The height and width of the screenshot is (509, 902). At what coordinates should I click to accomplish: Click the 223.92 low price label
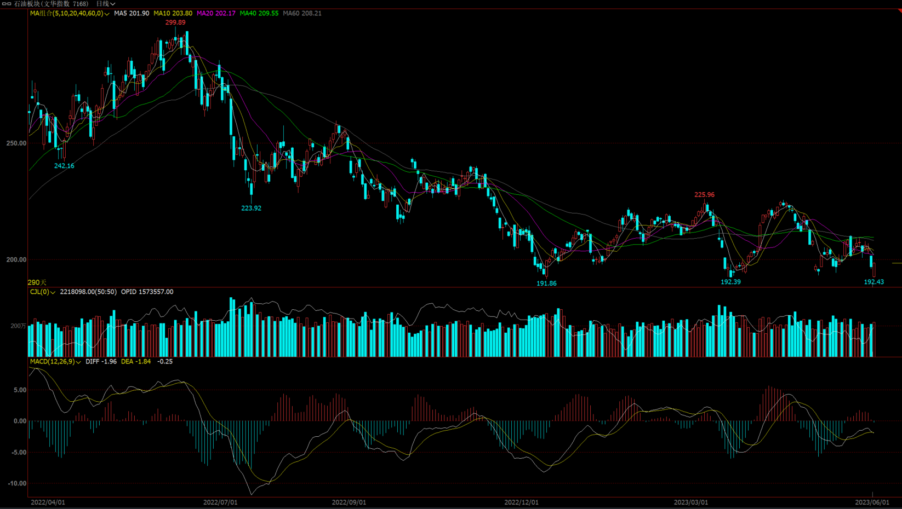click(x=251, y=208)
